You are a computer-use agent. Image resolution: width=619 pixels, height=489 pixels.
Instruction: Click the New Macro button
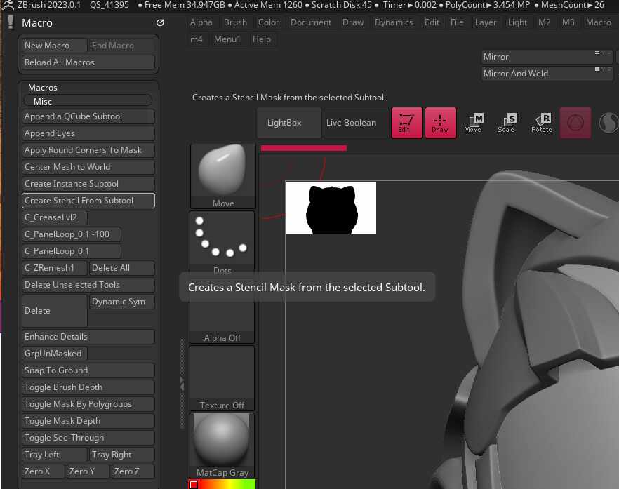click(x=55, y=46)
